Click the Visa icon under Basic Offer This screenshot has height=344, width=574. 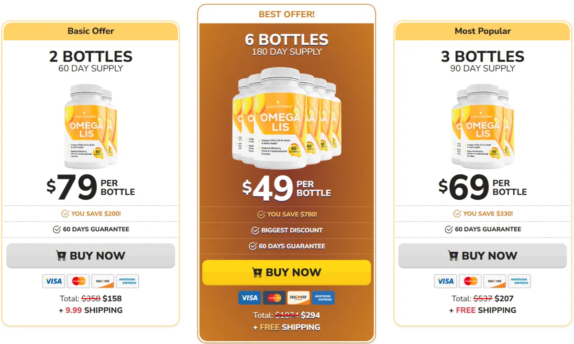54,281
